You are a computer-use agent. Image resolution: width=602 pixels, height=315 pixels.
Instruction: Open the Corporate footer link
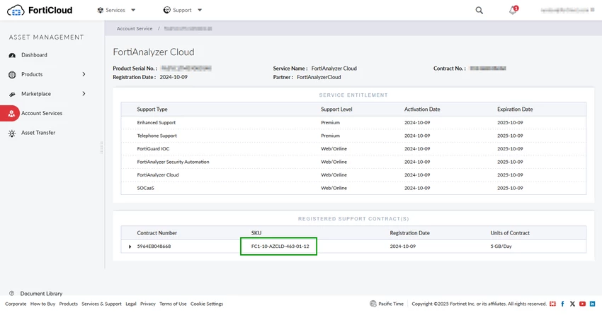point(16,304)
